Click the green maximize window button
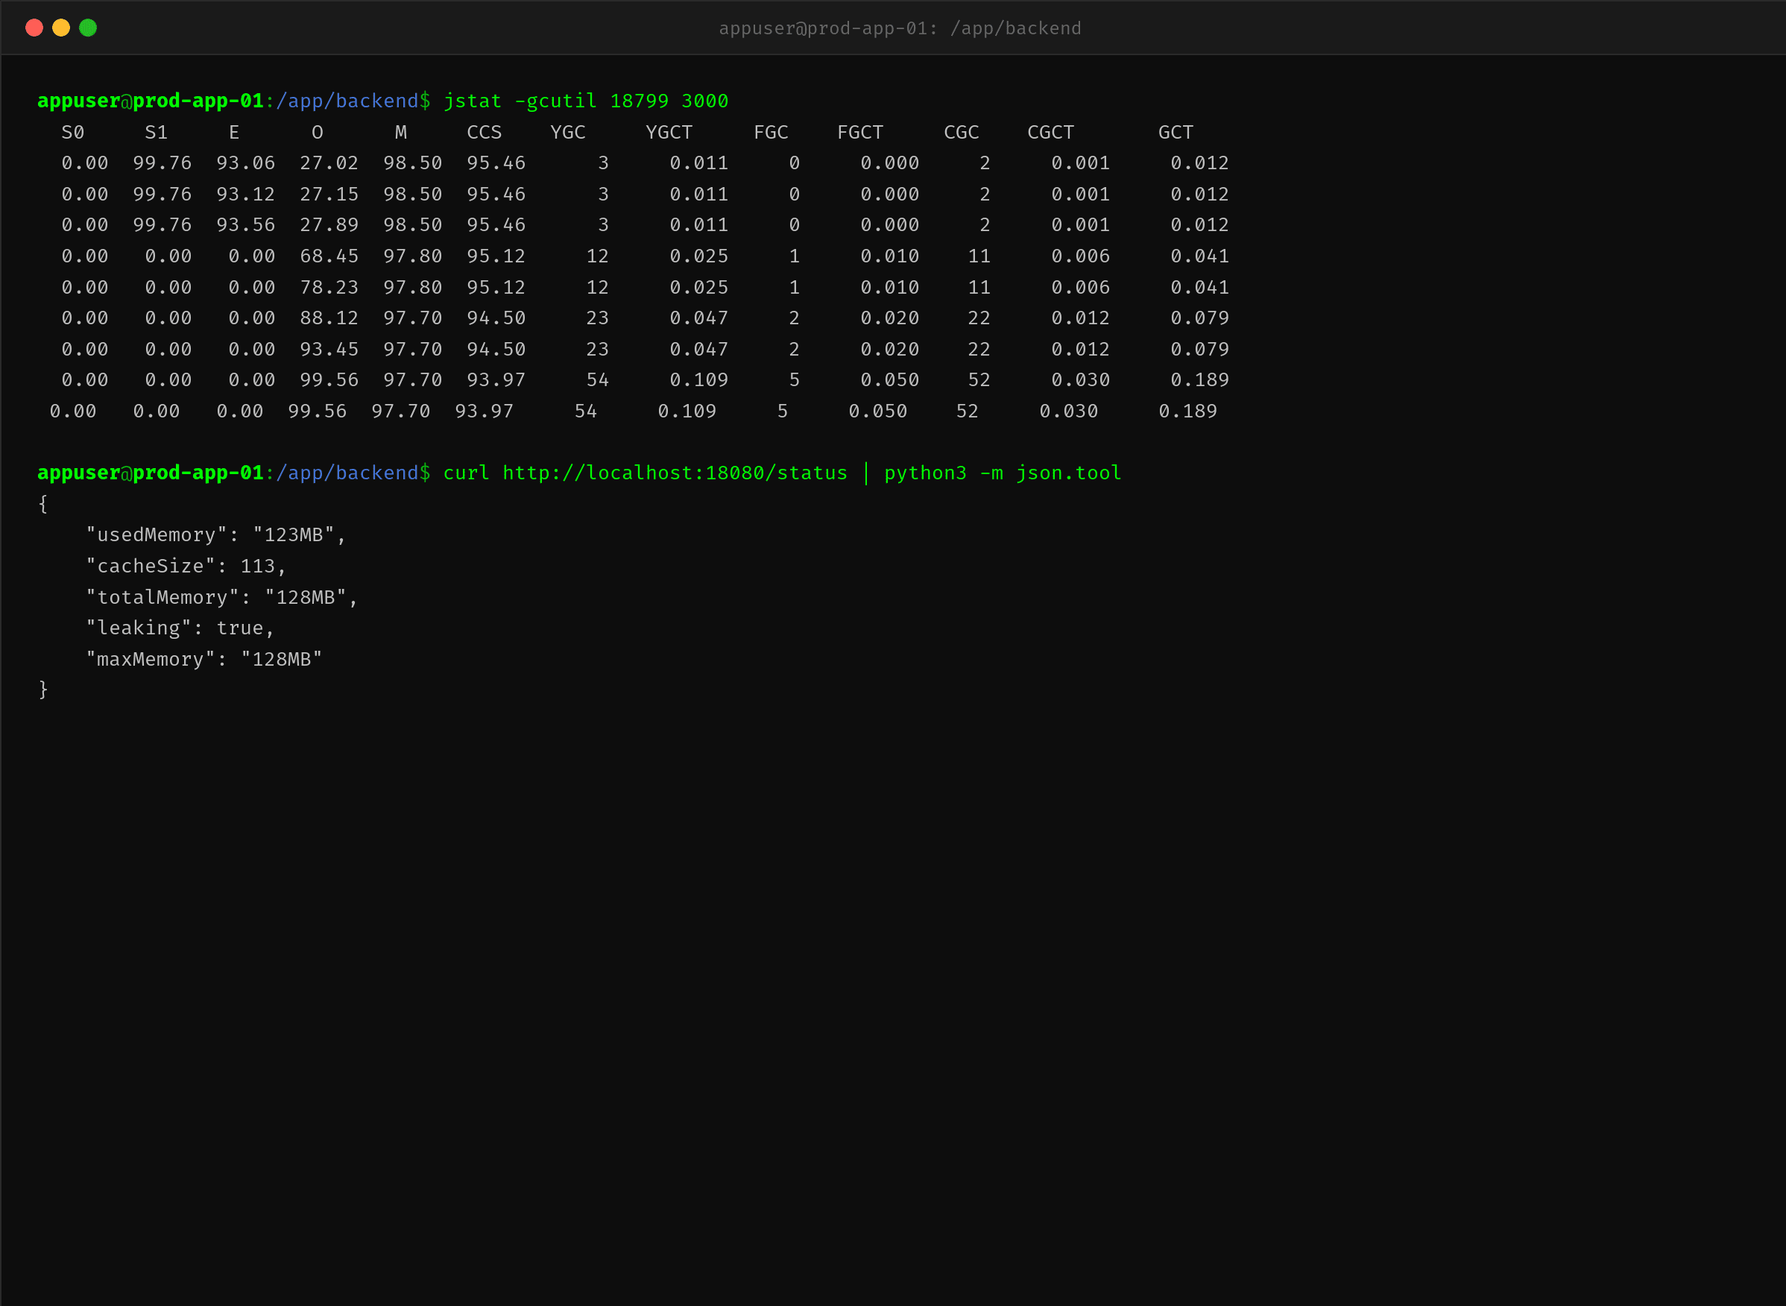 [x=88, y=28]
